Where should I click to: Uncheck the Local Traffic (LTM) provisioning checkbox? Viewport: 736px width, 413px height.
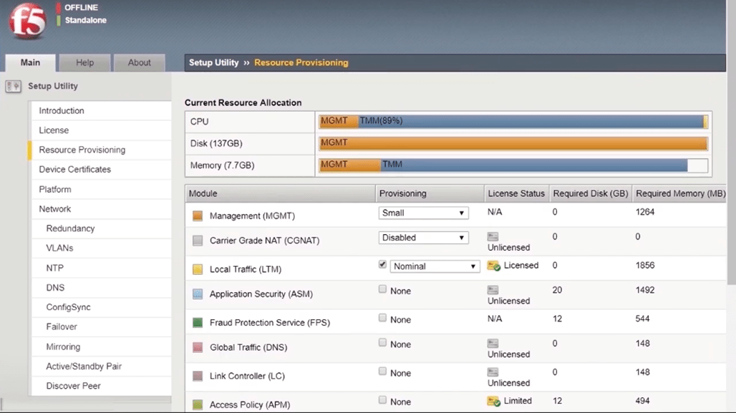click(x=382, y=264)
